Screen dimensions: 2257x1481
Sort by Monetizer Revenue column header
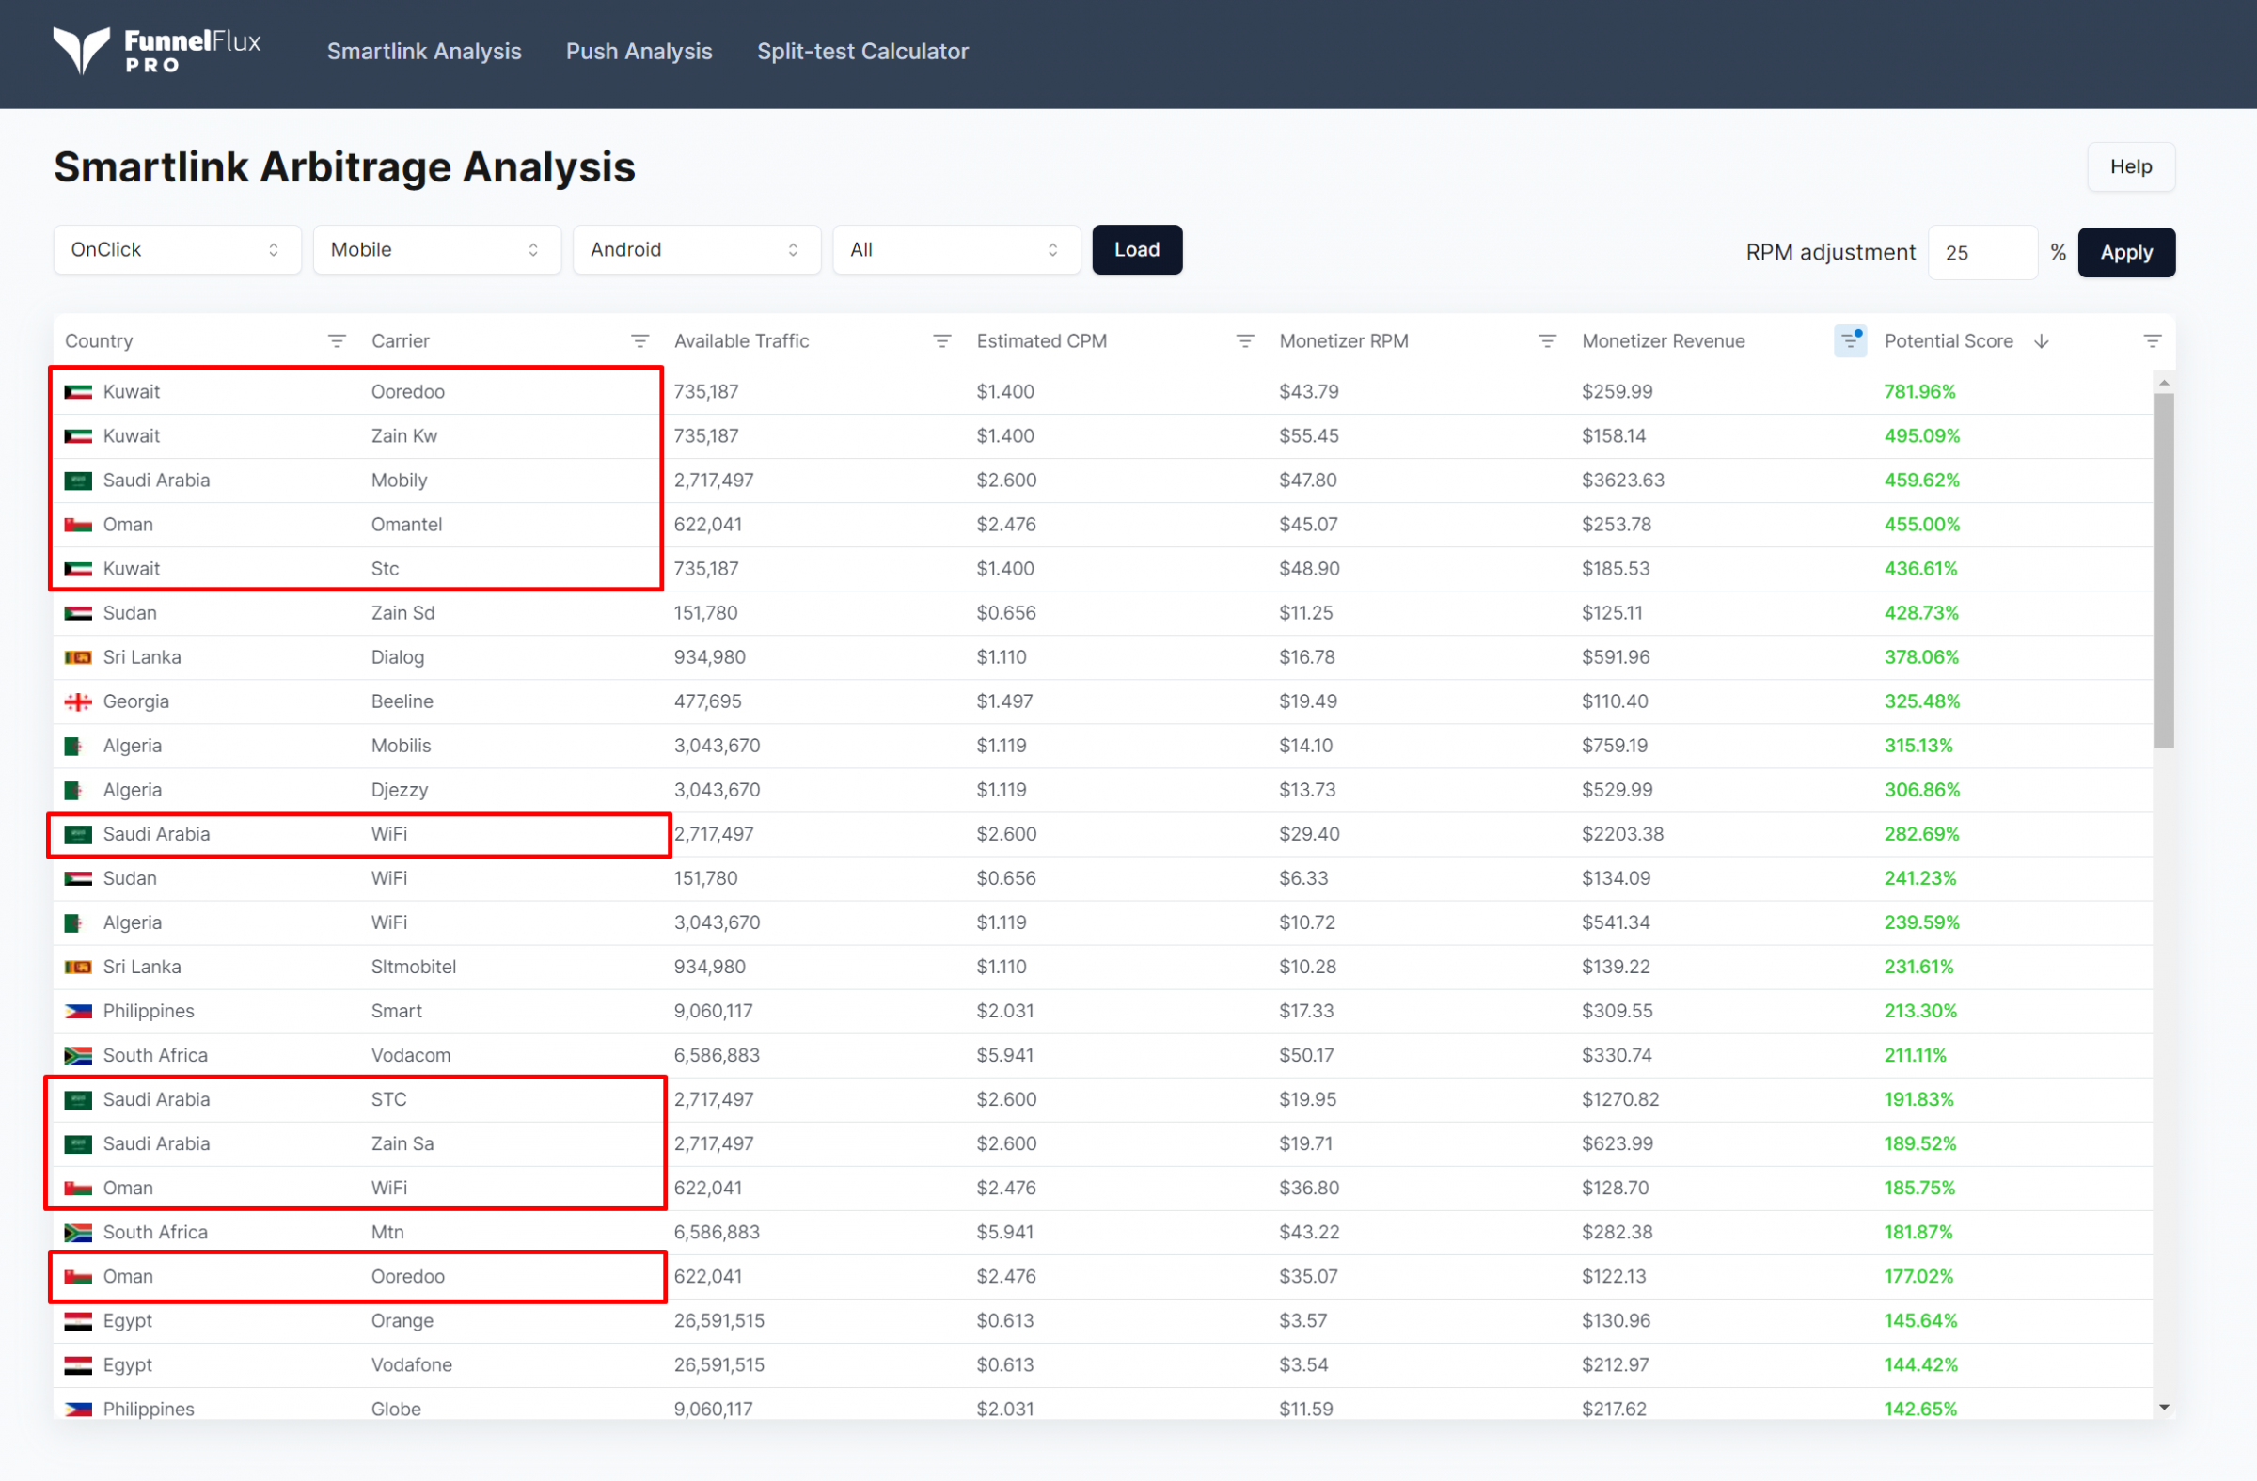(x=1664, y=341)
